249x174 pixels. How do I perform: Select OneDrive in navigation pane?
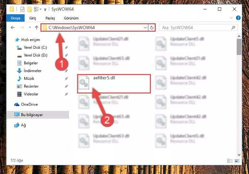click(29, 104)
